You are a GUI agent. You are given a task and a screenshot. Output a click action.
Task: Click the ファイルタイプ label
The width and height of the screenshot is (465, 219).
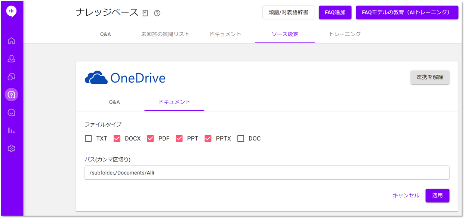(x=103, y=124)
